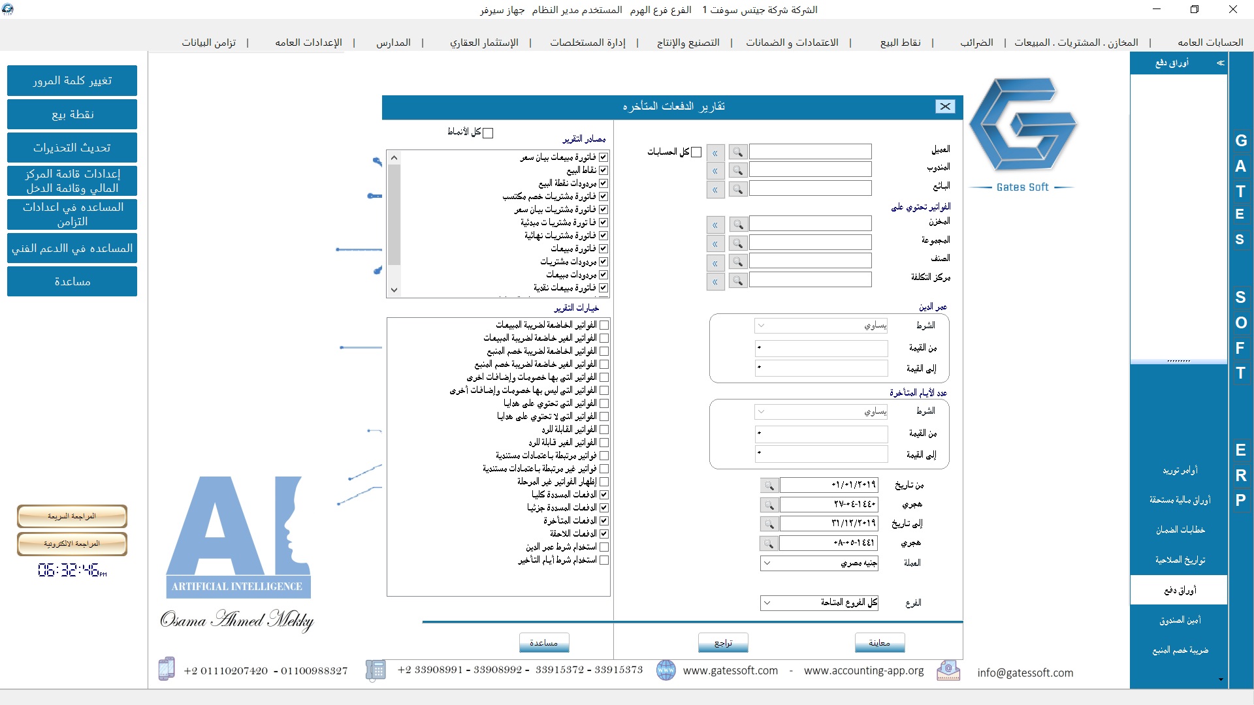
Task: Click عمر الدين من القيمة field
Action: (822, 348)
